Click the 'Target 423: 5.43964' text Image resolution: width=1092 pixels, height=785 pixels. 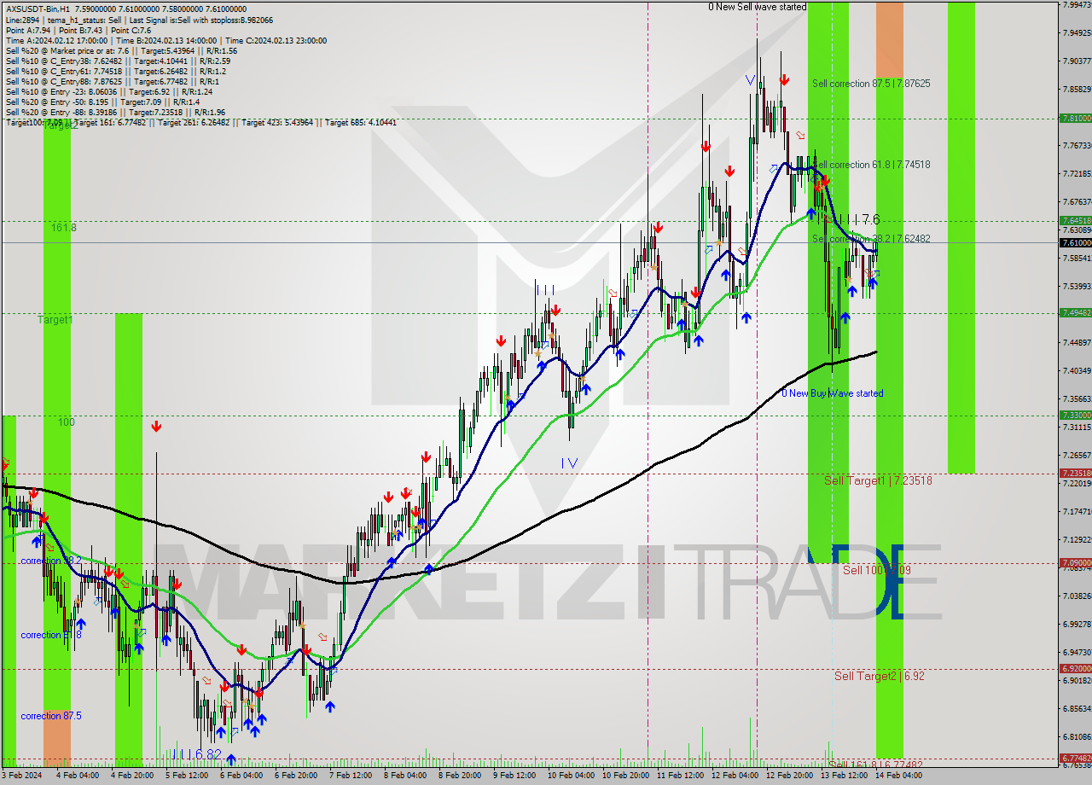point(277,123)
